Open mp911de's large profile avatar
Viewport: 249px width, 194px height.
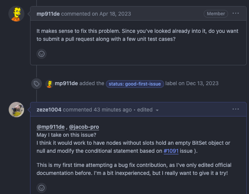(16, 14)
